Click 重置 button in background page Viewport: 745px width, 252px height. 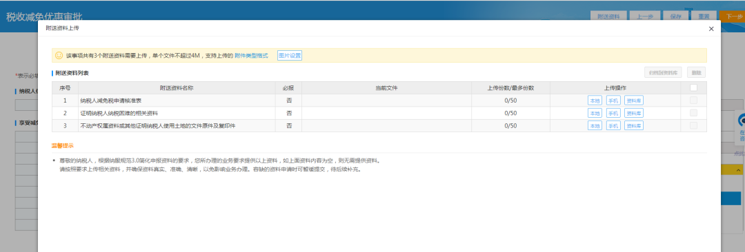704,16
